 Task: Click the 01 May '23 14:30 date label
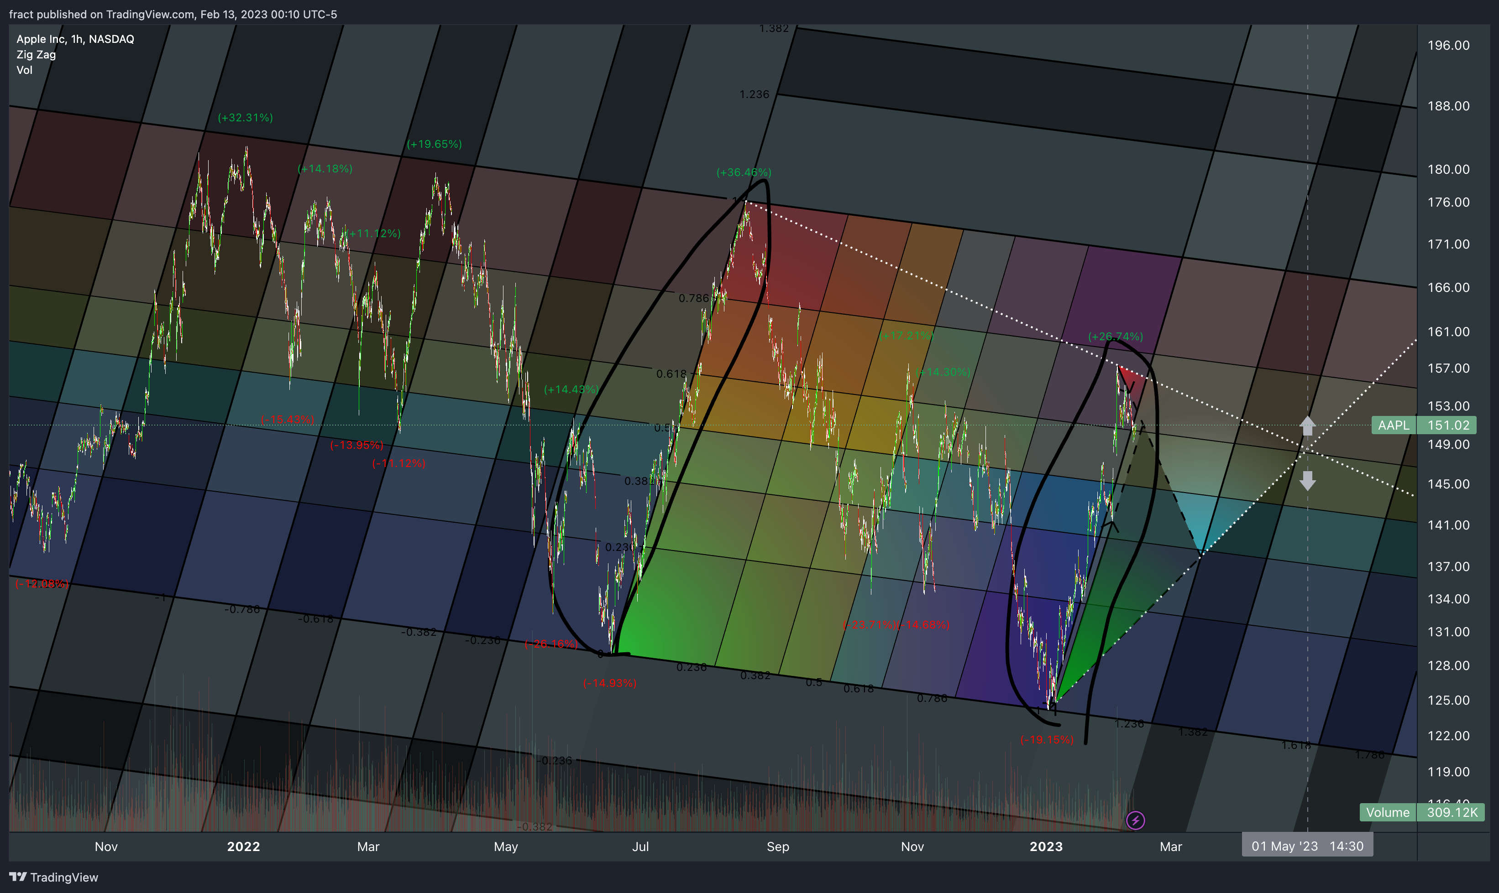1307,846
